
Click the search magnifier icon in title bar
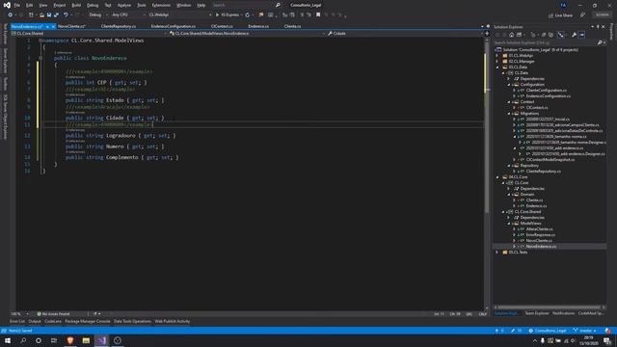[x=278, y=5]
